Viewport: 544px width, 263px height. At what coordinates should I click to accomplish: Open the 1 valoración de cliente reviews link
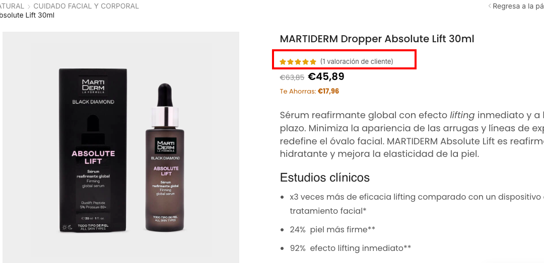[357, 62]
